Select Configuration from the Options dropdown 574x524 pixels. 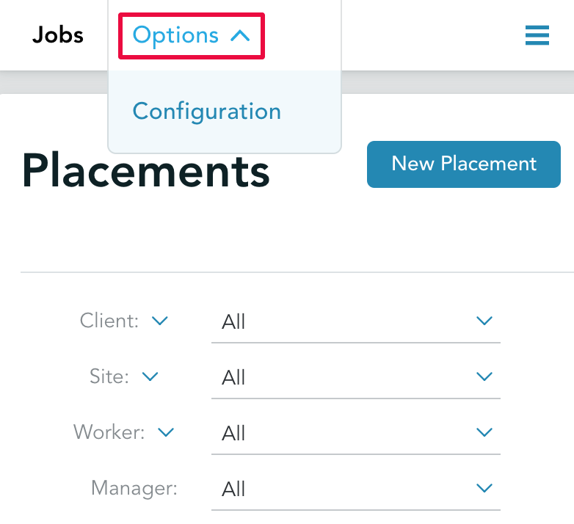click(207, 112)
